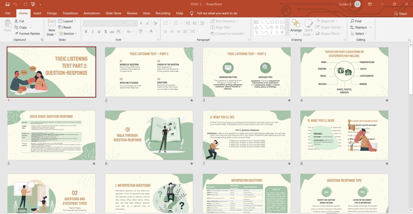The image size is (413, 214).
Task: Open the ribbon display options icon
Action: coord(370,4)
